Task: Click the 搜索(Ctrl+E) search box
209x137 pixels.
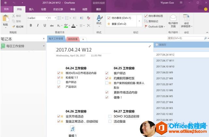Action: pos(185,38)
